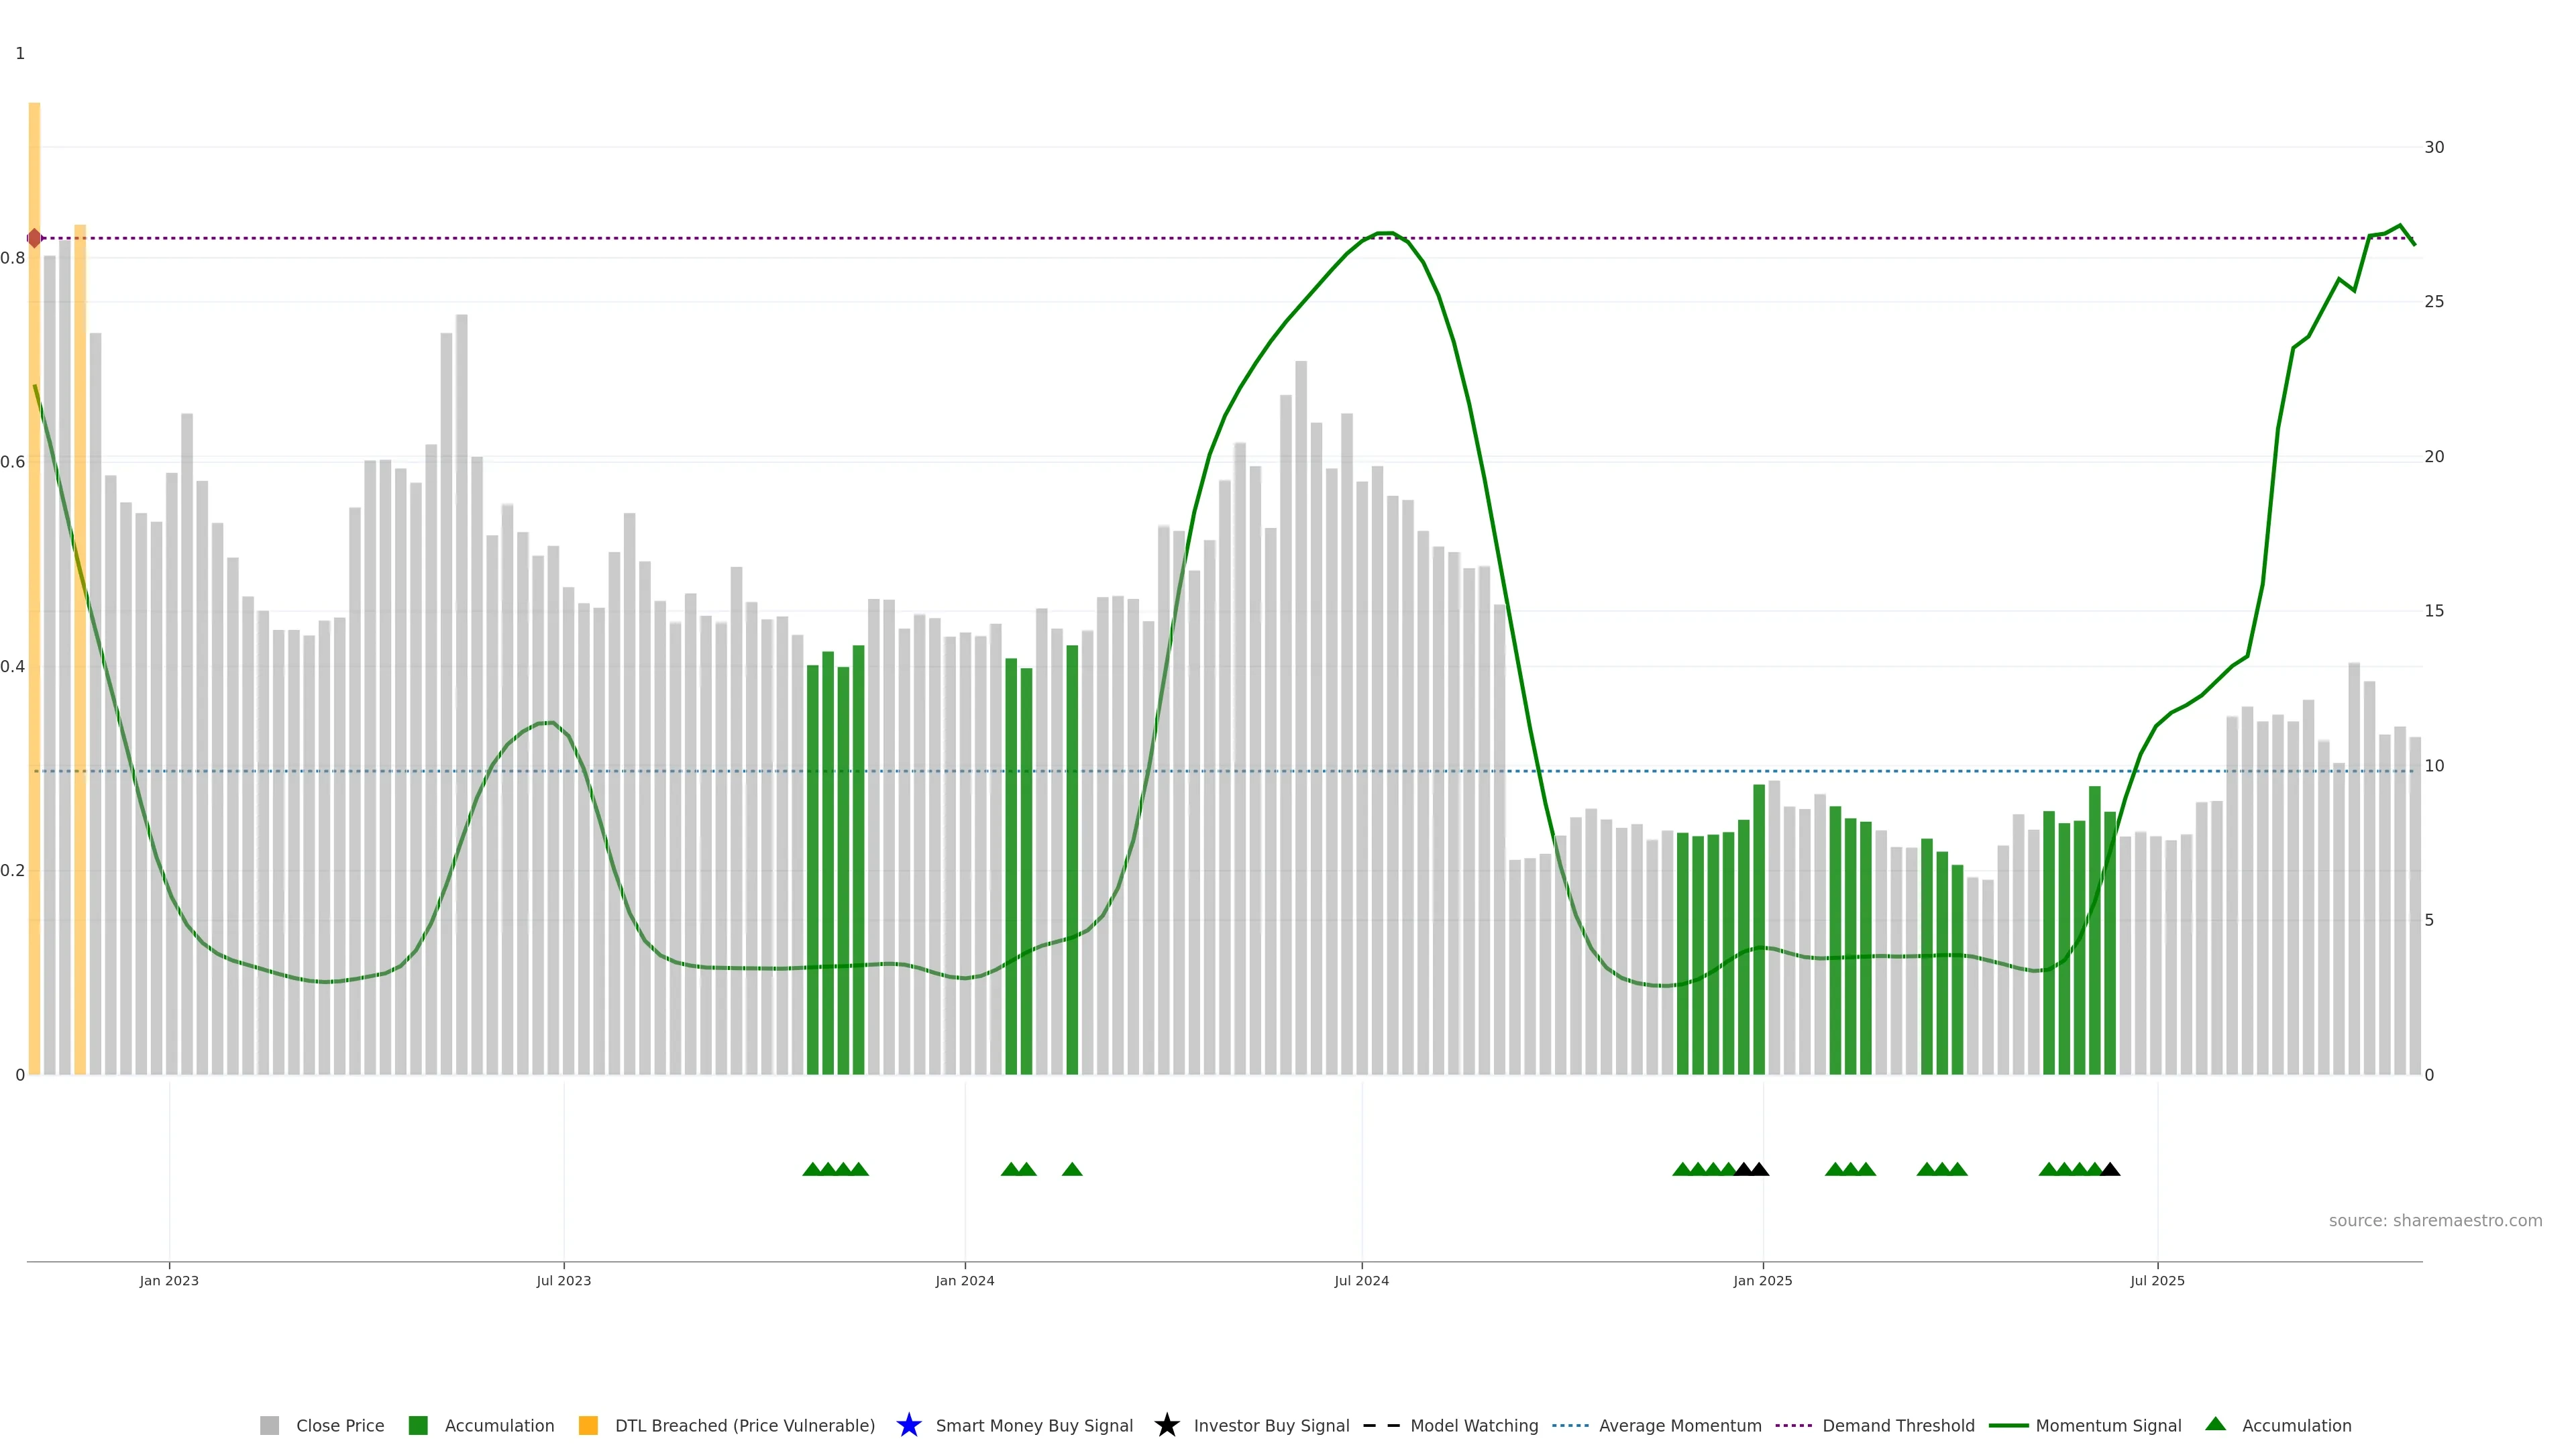Click the green Accumulation triangle legend icon

tap(2215, 1424)
